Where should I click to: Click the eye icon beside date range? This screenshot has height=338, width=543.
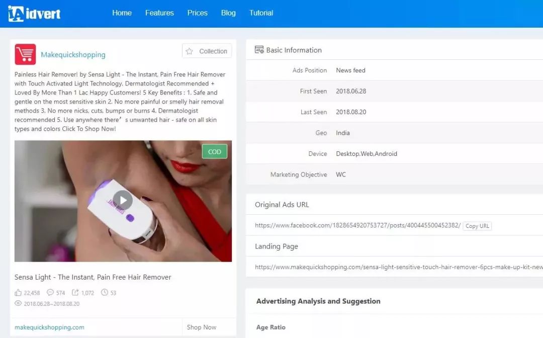click(18, 303)
